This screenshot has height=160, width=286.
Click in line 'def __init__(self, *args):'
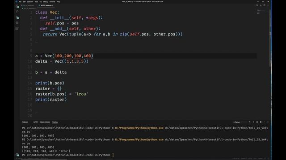71,18
